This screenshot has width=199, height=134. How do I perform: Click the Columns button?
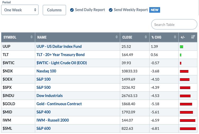click(x=54, y=10)
